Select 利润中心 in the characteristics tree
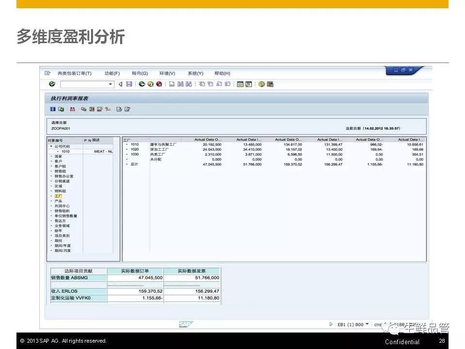 click(x=62, y=206)
